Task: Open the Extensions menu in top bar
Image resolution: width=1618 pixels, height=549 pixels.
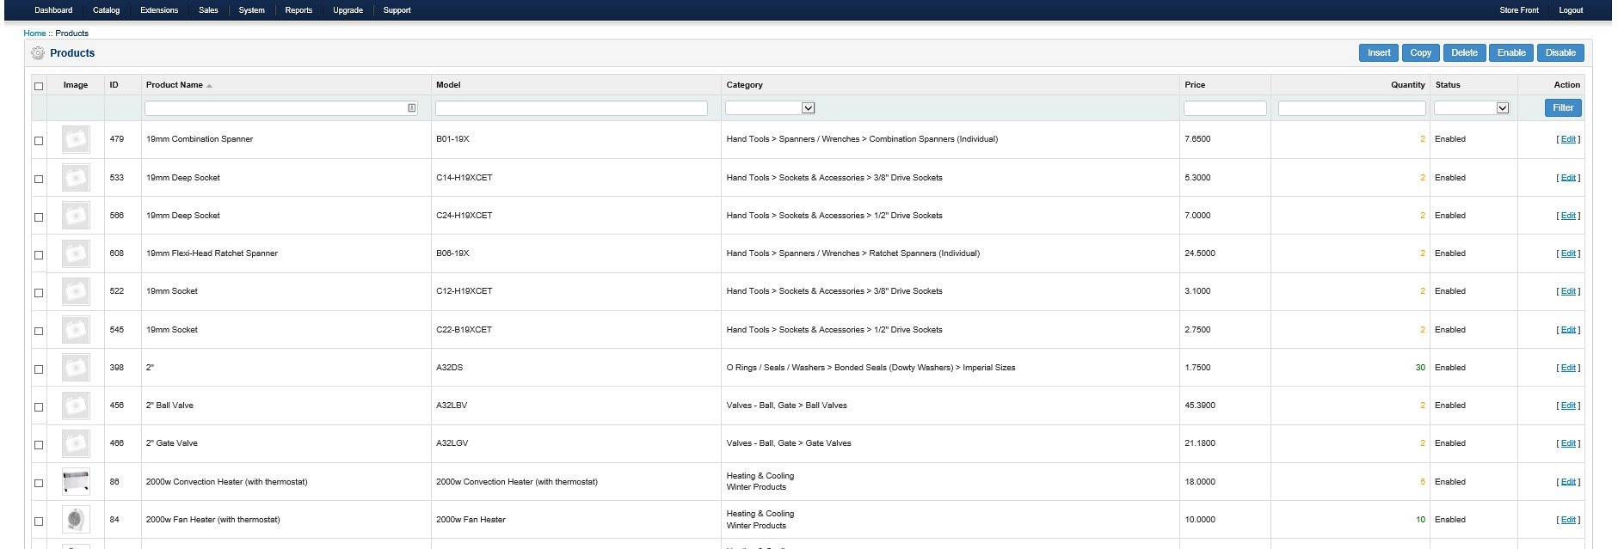Action: point(159,10)
